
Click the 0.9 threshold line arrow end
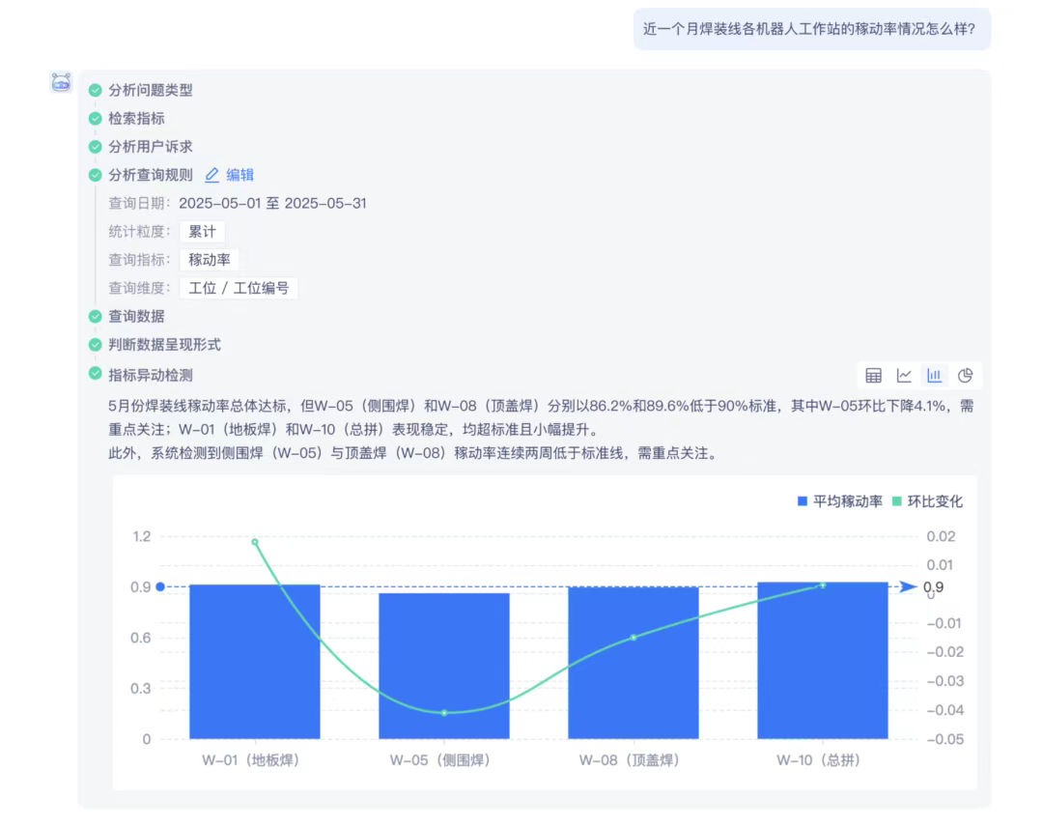[907, 586]
